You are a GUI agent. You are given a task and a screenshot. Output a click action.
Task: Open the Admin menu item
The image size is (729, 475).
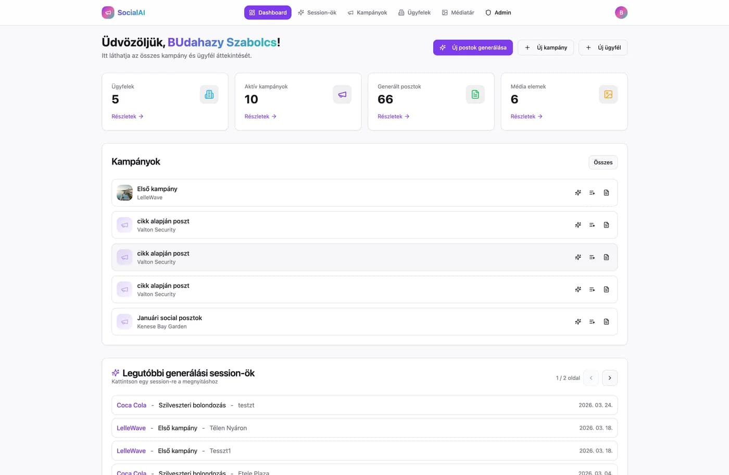[x=498, y=12]
